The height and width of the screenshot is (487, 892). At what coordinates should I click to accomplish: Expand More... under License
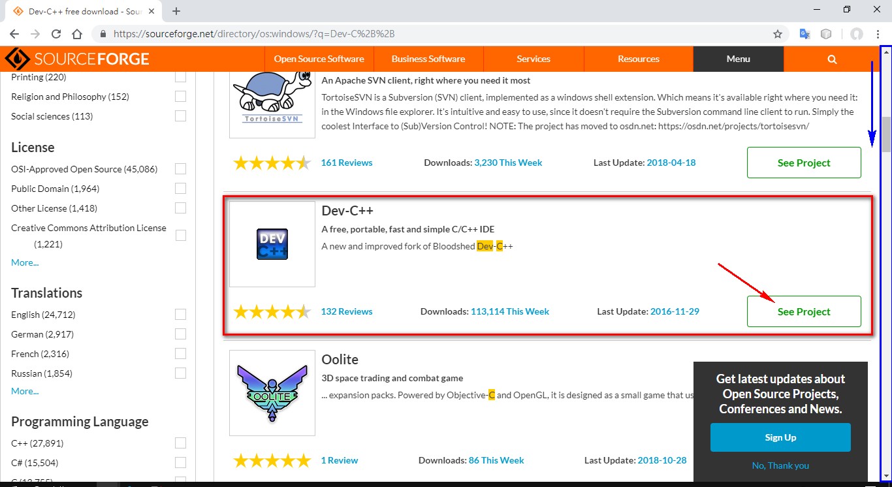tap(25, 262)
